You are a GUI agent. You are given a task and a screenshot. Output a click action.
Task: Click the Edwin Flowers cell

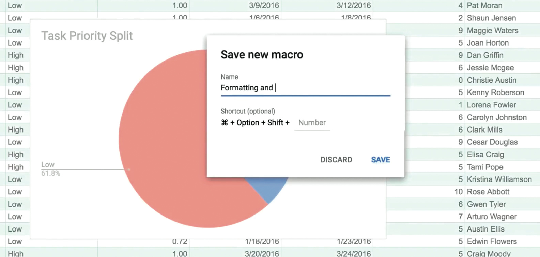pos(492,241)
